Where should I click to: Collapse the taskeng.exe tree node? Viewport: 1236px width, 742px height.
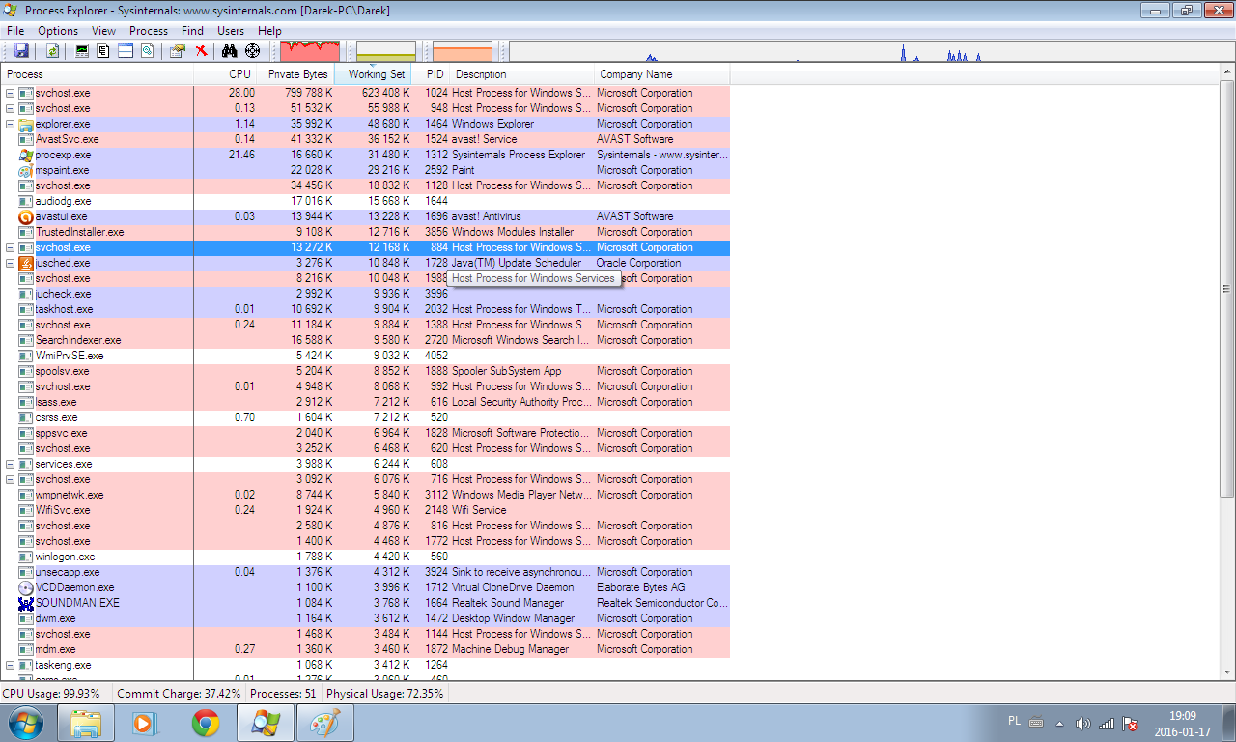point(11,665)
